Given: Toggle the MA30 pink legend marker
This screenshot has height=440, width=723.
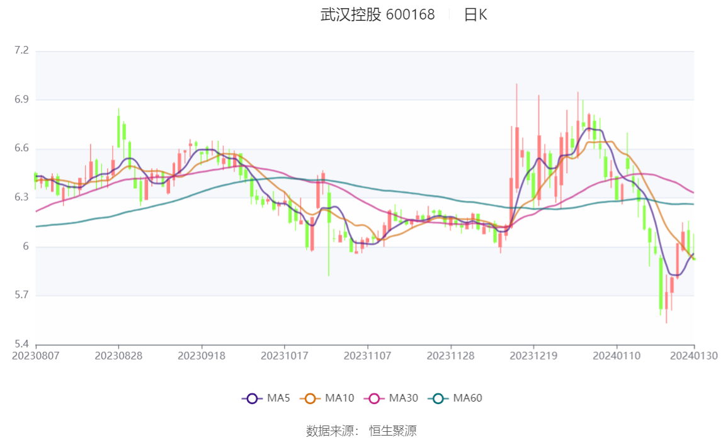Looking at the screenshot, I should (374, 398).
